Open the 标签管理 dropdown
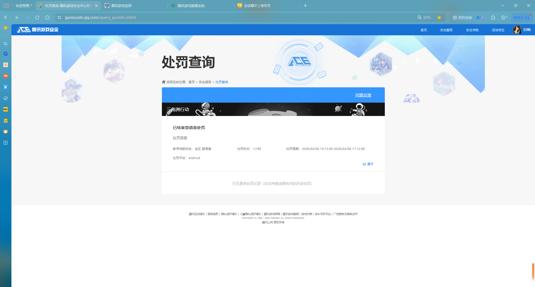535x287 pixels. click(x=24, y=6)
